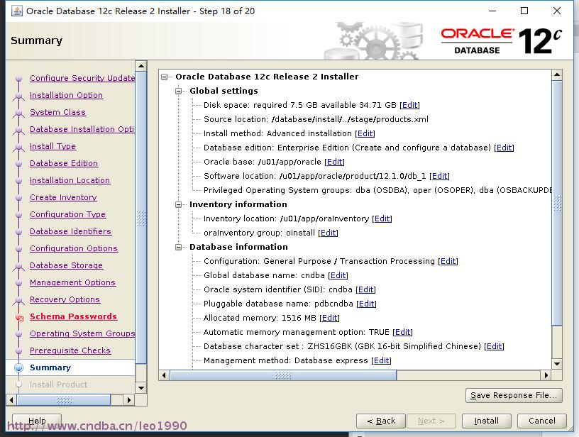This screenshot has width=579, height=437.
Task: Go back with the Back button
Action: tap(381, 421)
